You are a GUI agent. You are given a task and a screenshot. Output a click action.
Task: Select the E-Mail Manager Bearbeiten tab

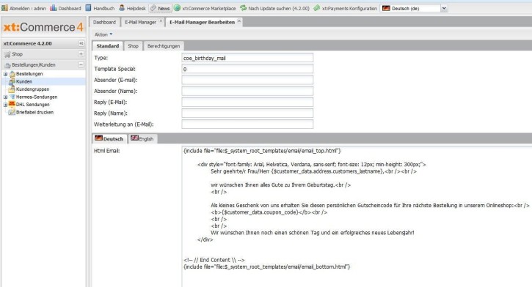click(x=202, y=22)
